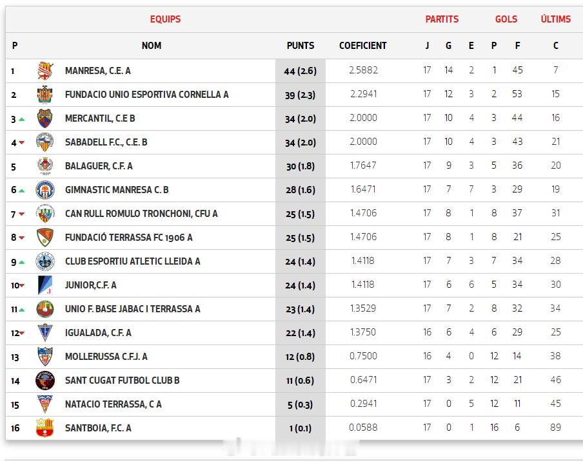Open CLUB ESPORTIU ATLETIC LLEIDA A link

click(x=132, y=261)
